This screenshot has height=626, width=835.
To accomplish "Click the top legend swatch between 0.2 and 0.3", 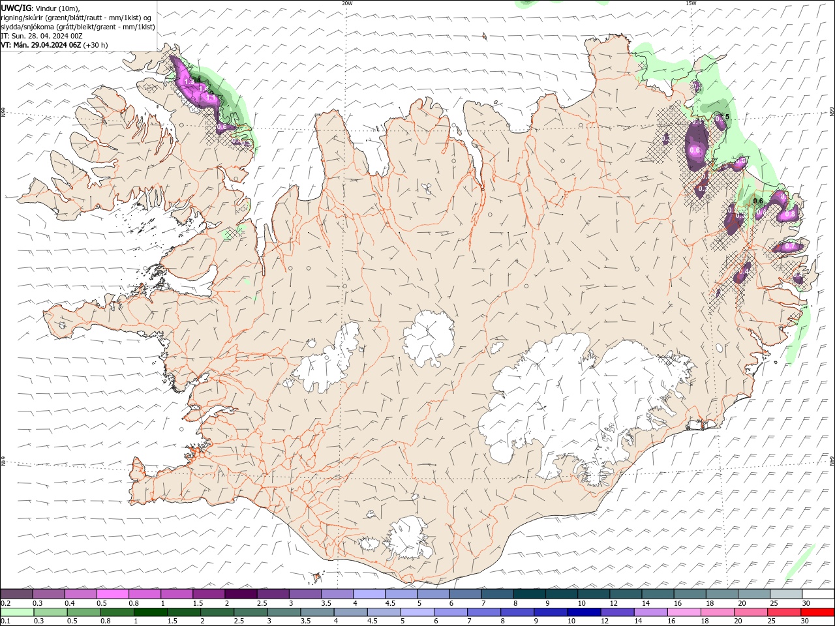I will coord(16,594).
